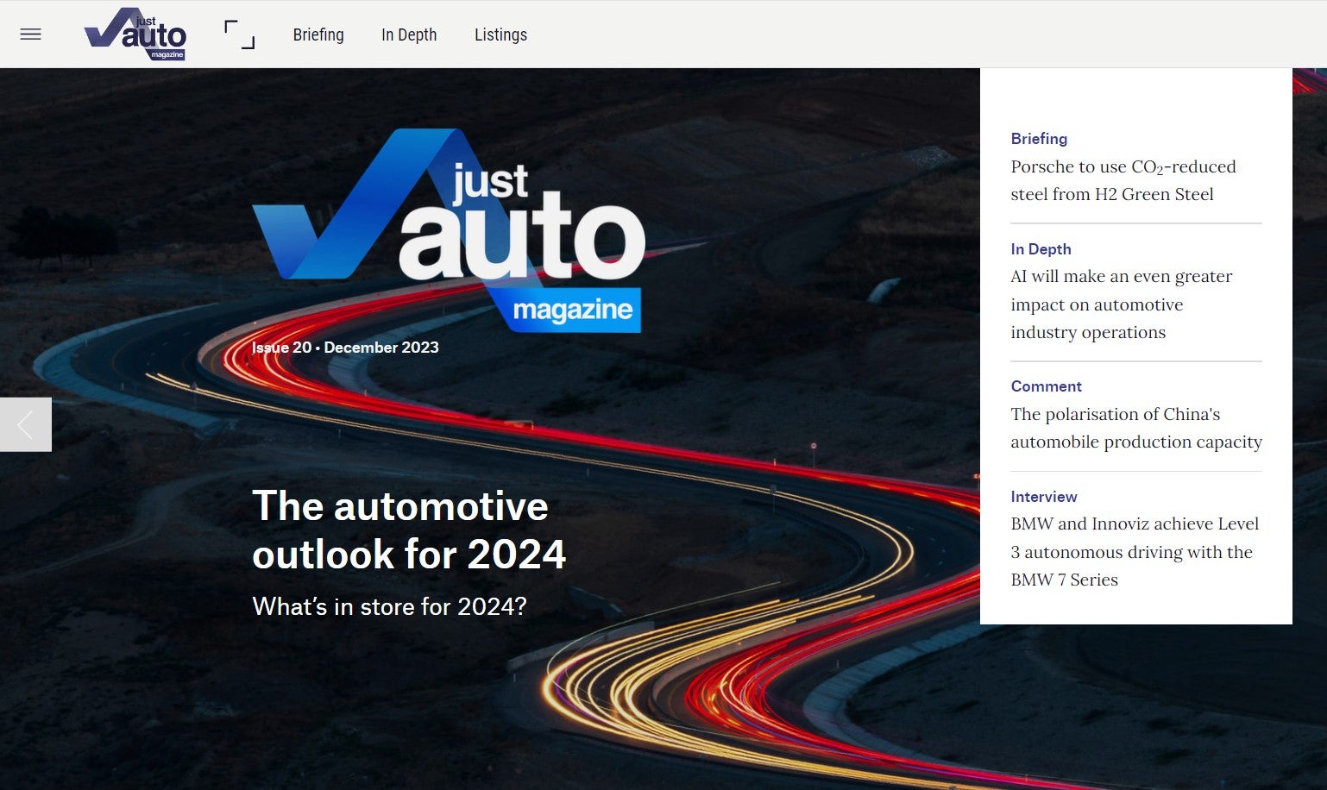Open 'The automotive outlook for 2024' feature
The height and width of the screenshot is (790, 1327).
click(x=408, y=530)
